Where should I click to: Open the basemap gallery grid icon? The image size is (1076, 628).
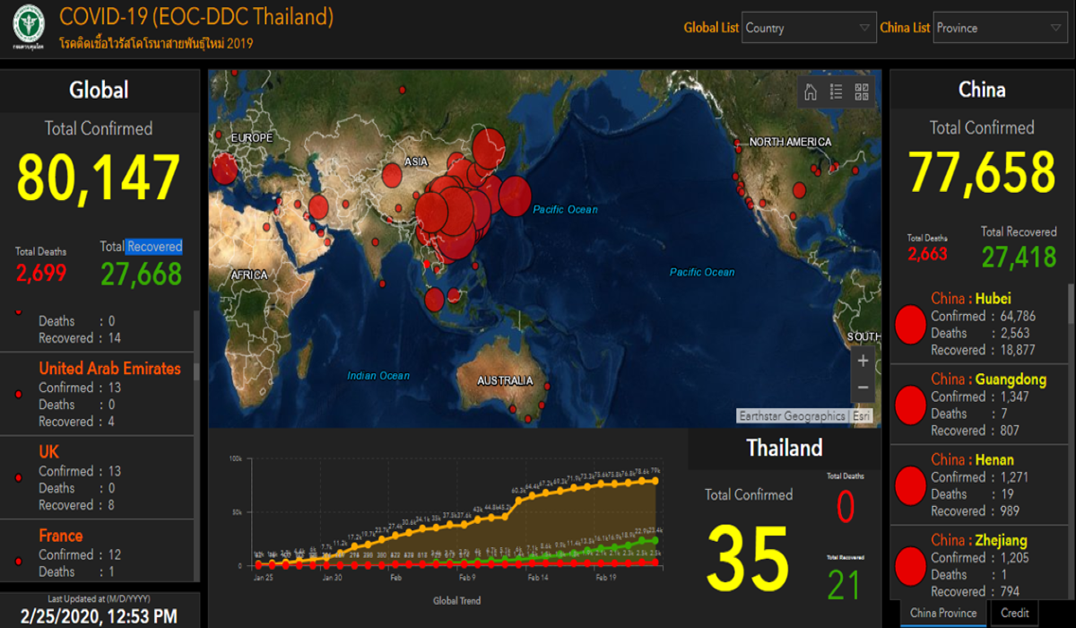point(862,92)
